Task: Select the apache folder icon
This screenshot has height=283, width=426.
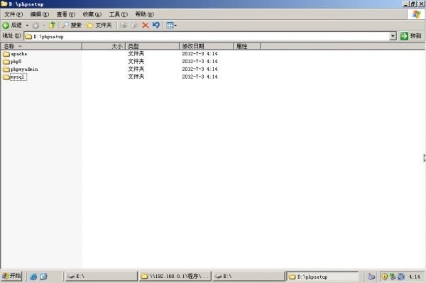Action: 6,54
